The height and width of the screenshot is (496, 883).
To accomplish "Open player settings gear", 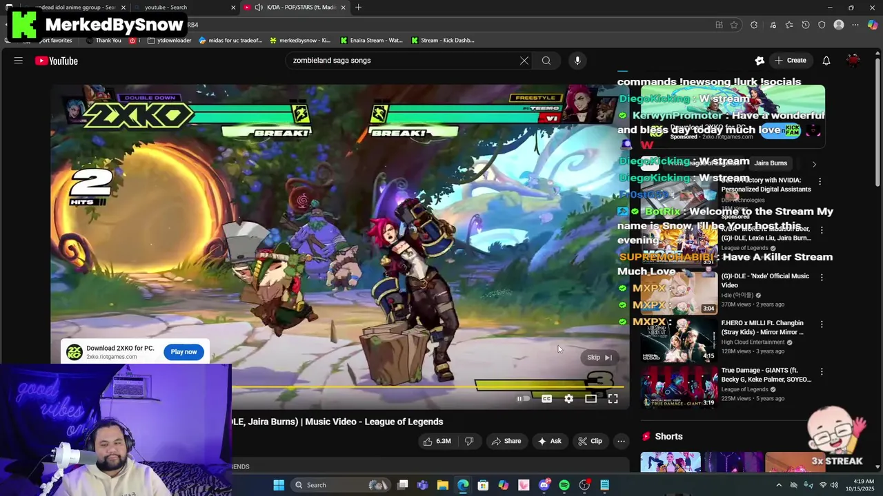I will click(568, 398).
